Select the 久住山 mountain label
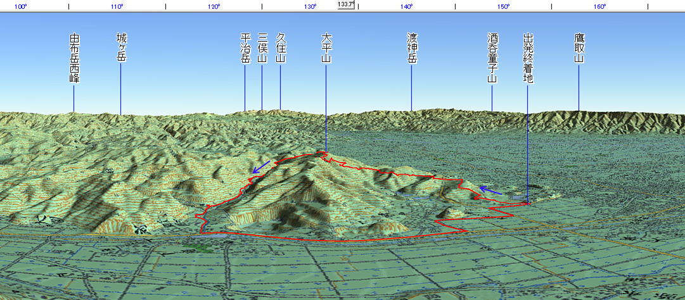The width and height of the screenshot is (685, 300). (x=281, y=49)
